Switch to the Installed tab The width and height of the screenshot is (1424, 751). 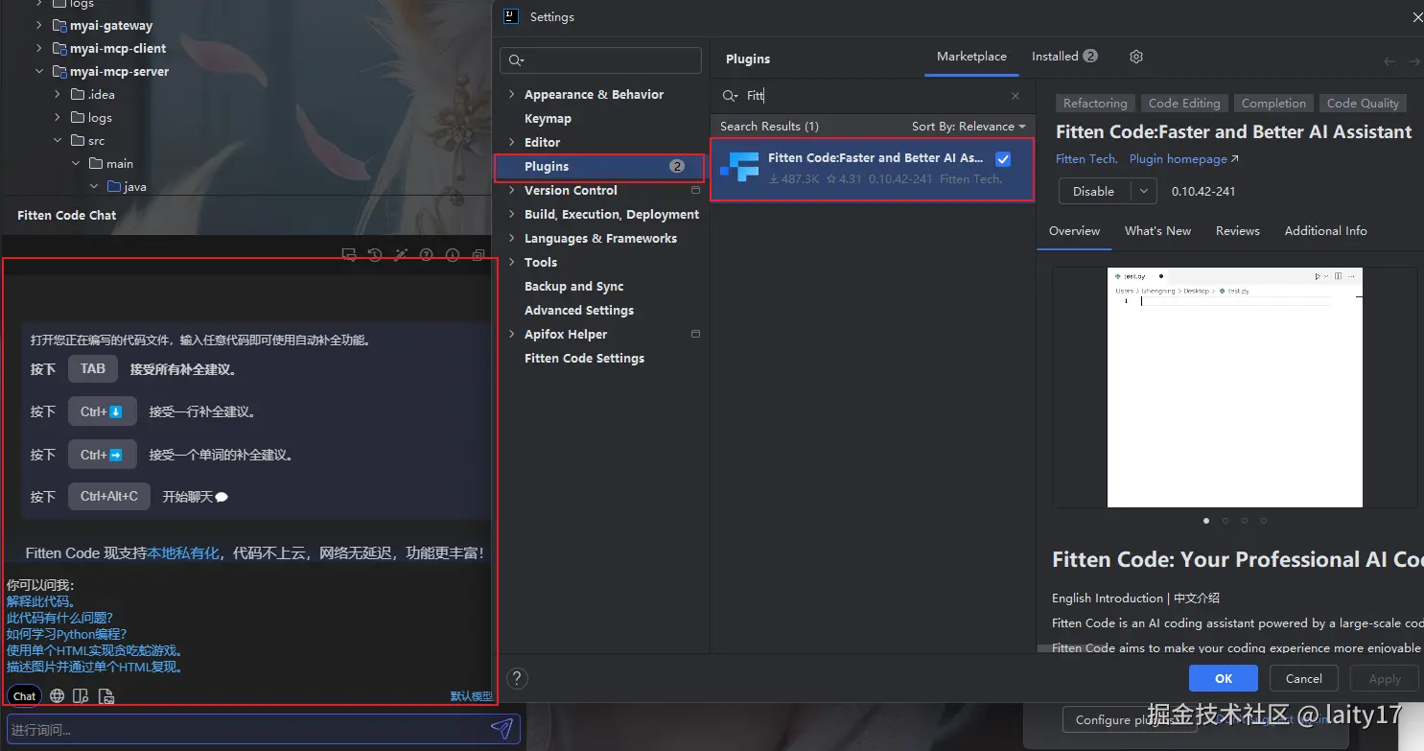[x=1064, y=57]
